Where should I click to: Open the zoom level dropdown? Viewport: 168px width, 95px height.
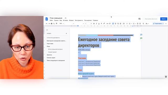tap(62, 23)
